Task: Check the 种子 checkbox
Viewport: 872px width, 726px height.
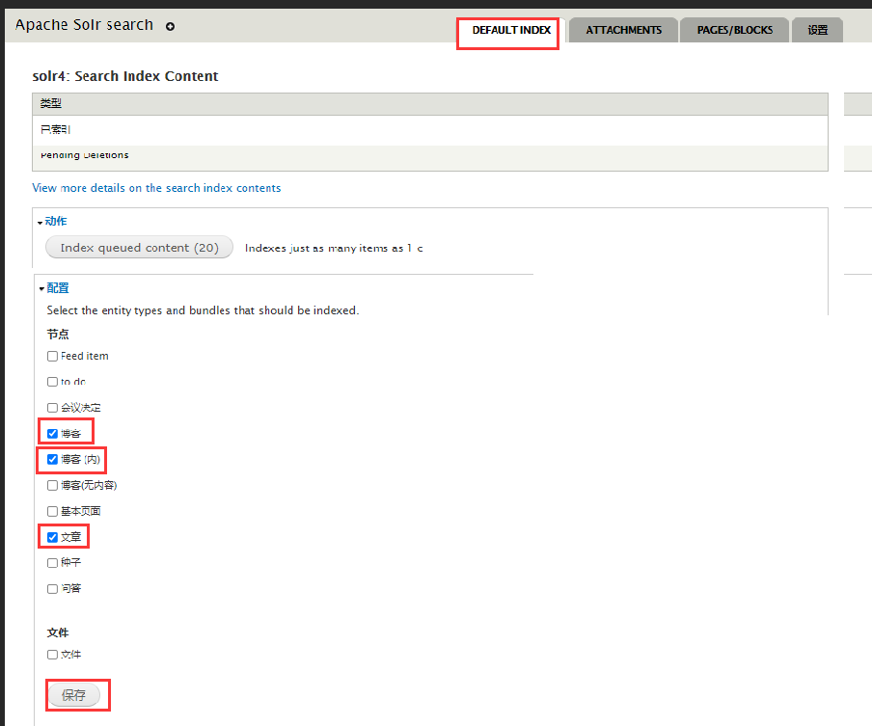Action: tap(52, 563)
